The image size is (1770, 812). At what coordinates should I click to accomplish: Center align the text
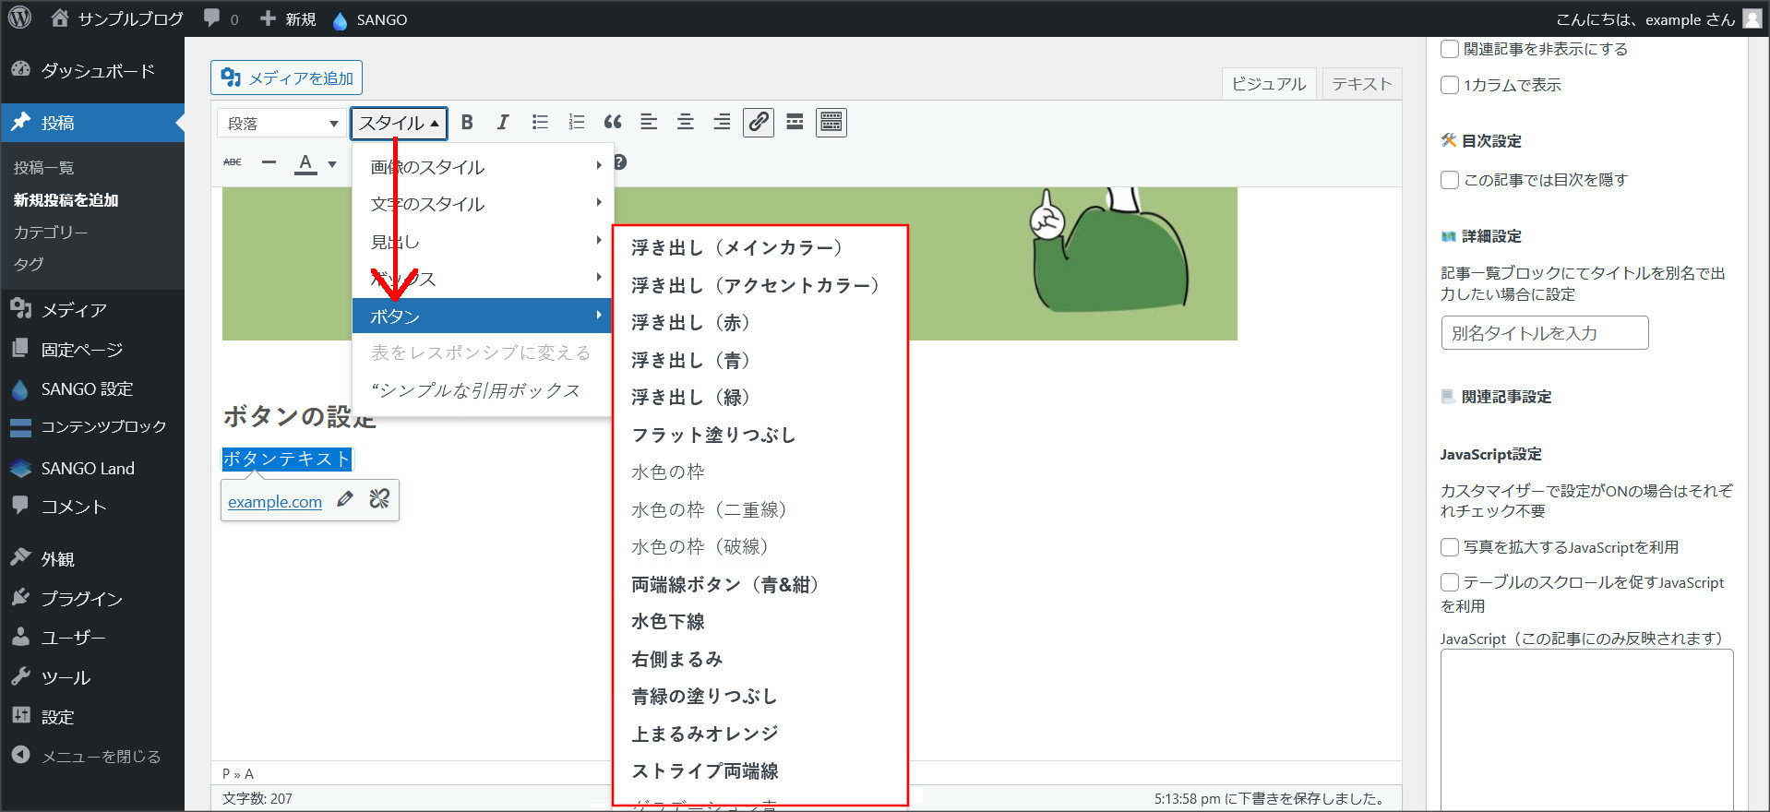click(686, 123)
